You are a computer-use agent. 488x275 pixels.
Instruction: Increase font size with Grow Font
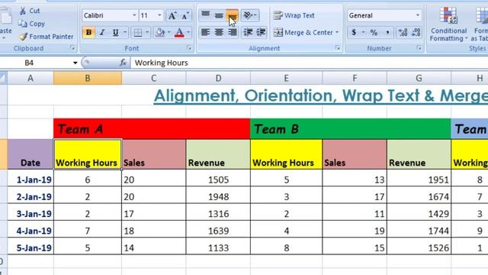tap(172, 15)
